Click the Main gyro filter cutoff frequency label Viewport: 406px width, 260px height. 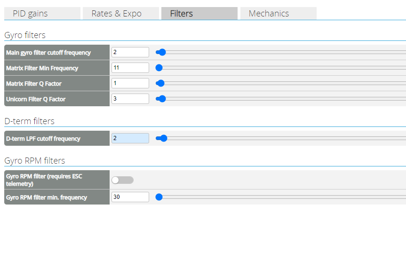click(x=48, y=53)
